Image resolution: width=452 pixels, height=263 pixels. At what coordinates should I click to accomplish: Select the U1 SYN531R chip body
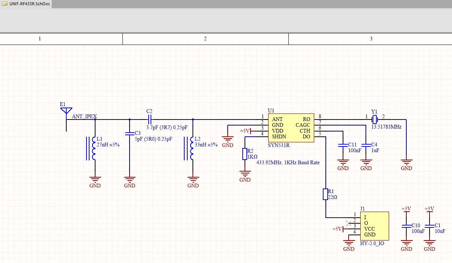pyautogui.click(x=291, y=128)
